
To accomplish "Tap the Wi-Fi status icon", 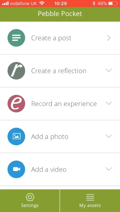I will pyautogui.click(x=42, y=3).
